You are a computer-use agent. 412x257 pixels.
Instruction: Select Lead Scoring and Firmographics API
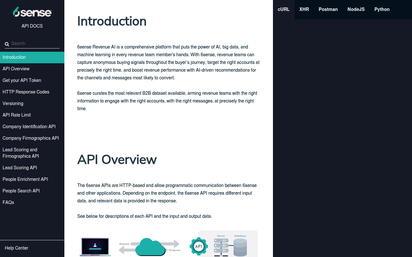32,153
